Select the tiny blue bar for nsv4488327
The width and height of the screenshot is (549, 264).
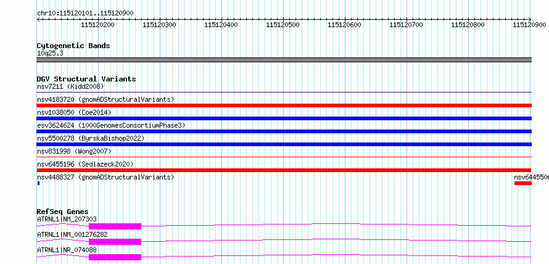point(38,183)
